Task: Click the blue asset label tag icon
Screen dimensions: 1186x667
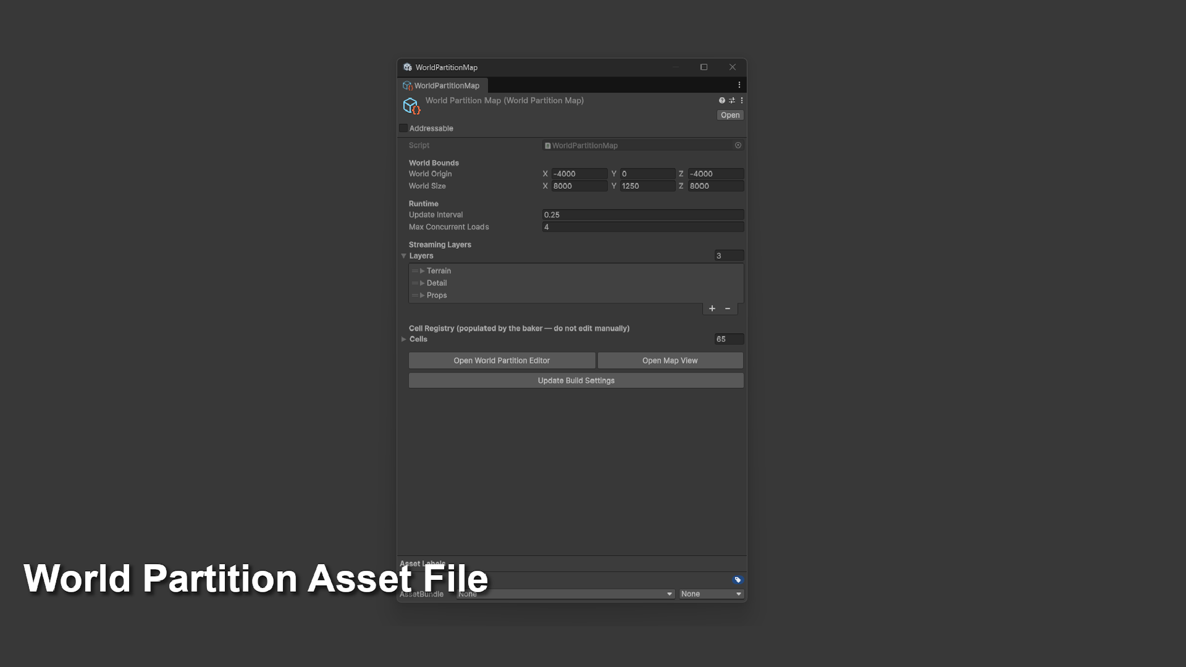Action: pyautogui.click(x=738, y=580)
